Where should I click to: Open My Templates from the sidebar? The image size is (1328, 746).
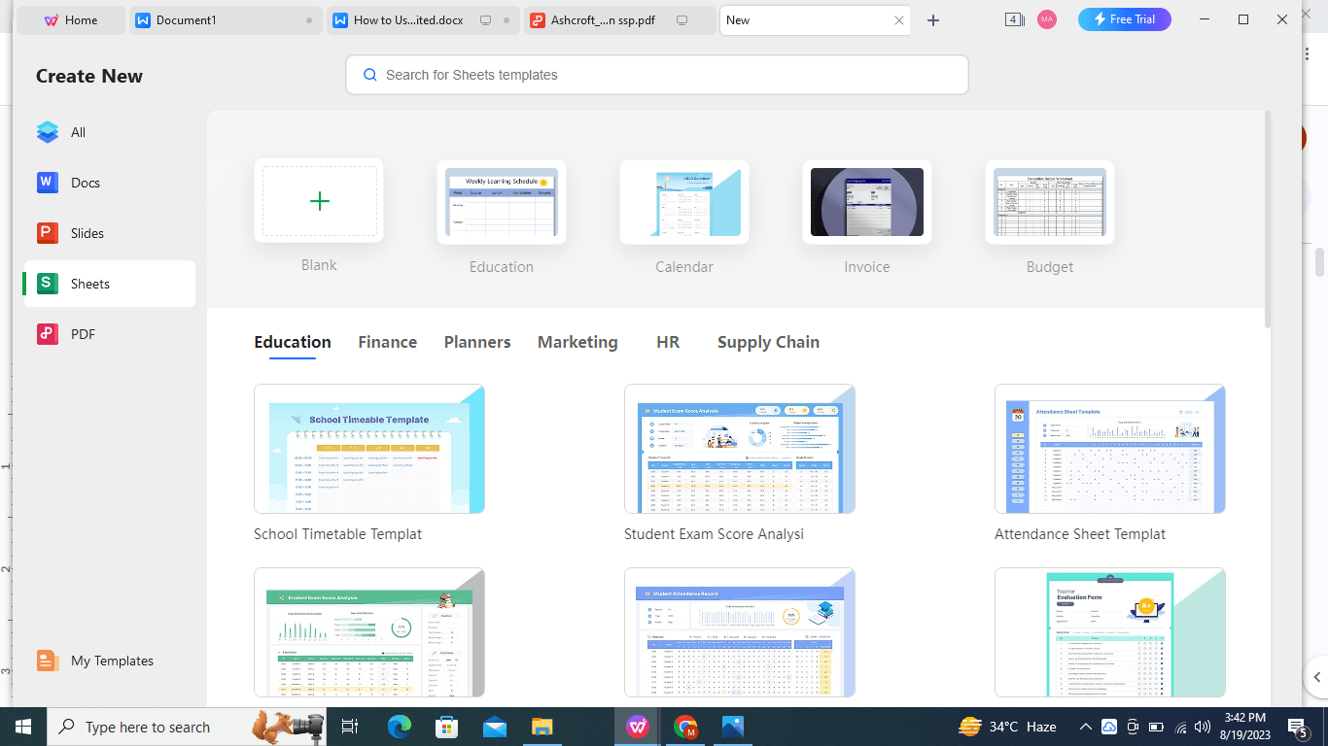pyautogui.click(x=110, y=661)
